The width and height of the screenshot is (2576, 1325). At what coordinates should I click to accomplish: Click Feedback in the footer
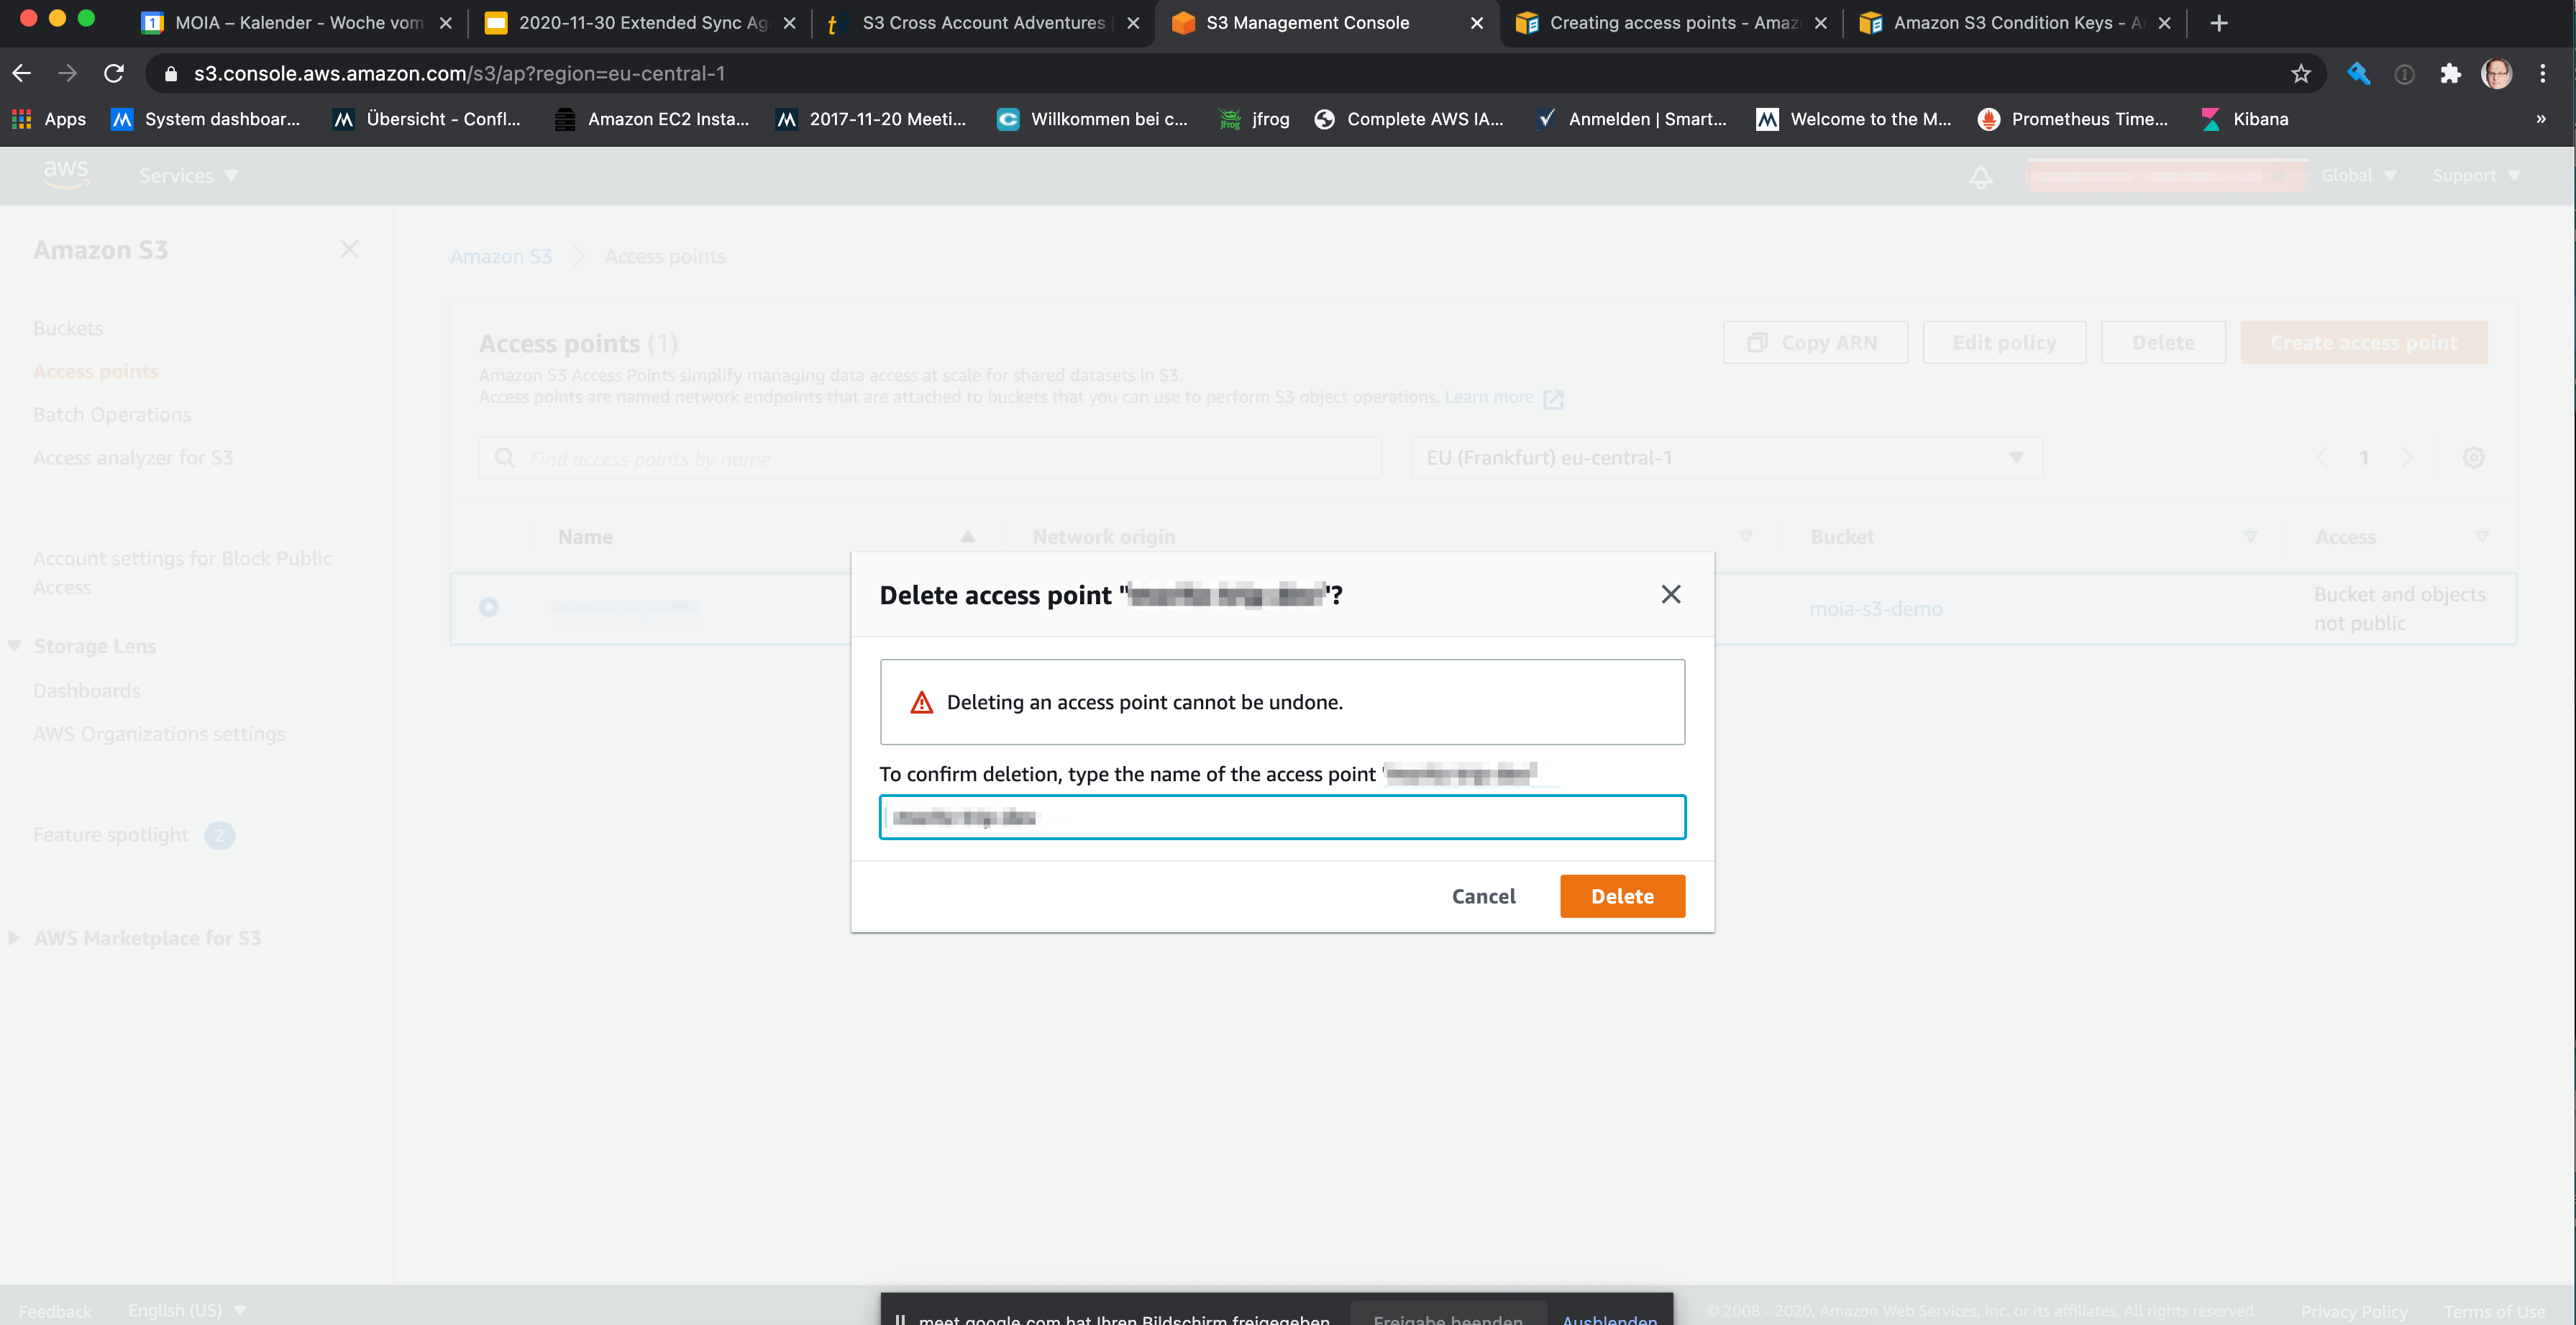pos(55,1311)
